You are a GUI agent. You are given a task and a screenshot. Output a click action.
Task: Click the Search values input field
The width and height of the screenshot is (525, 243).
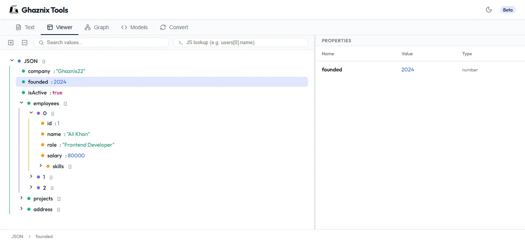(101, 42)
